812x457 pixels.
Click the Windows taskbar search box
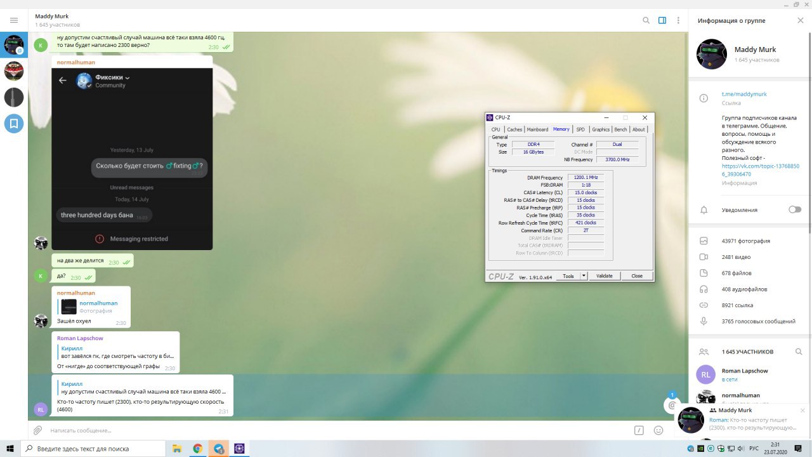[93, 449]
